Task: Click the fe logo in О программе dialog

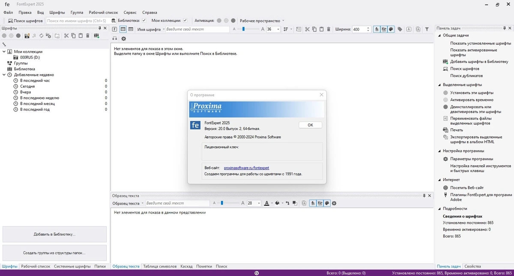Action: pos(195,125)
